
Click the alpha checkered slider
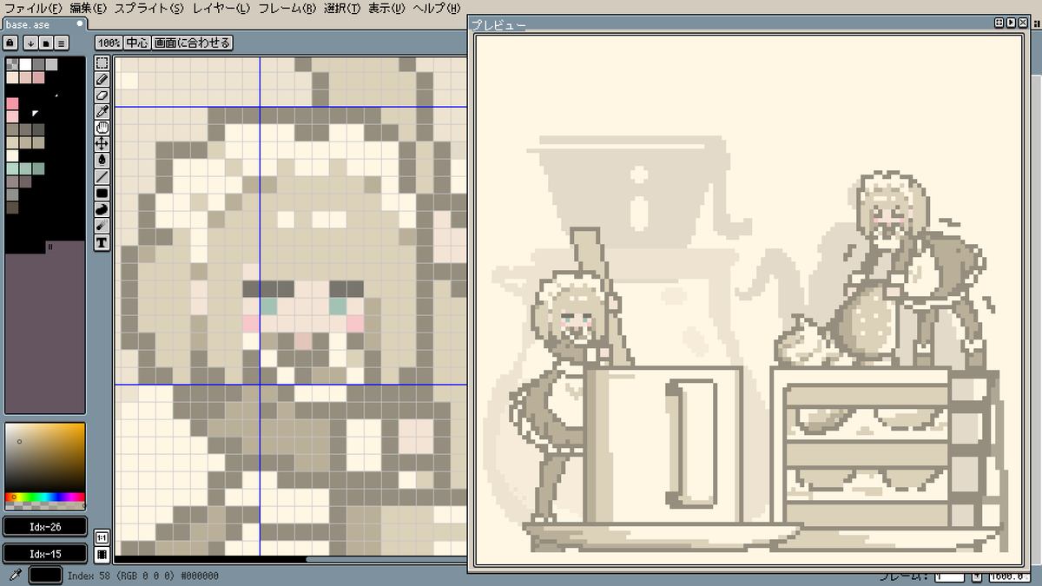pos(45,504)
